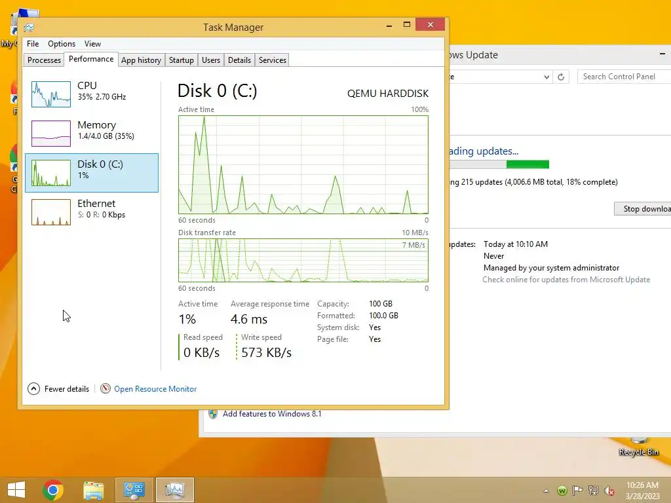Open the Options menu

tap(62, 44)
